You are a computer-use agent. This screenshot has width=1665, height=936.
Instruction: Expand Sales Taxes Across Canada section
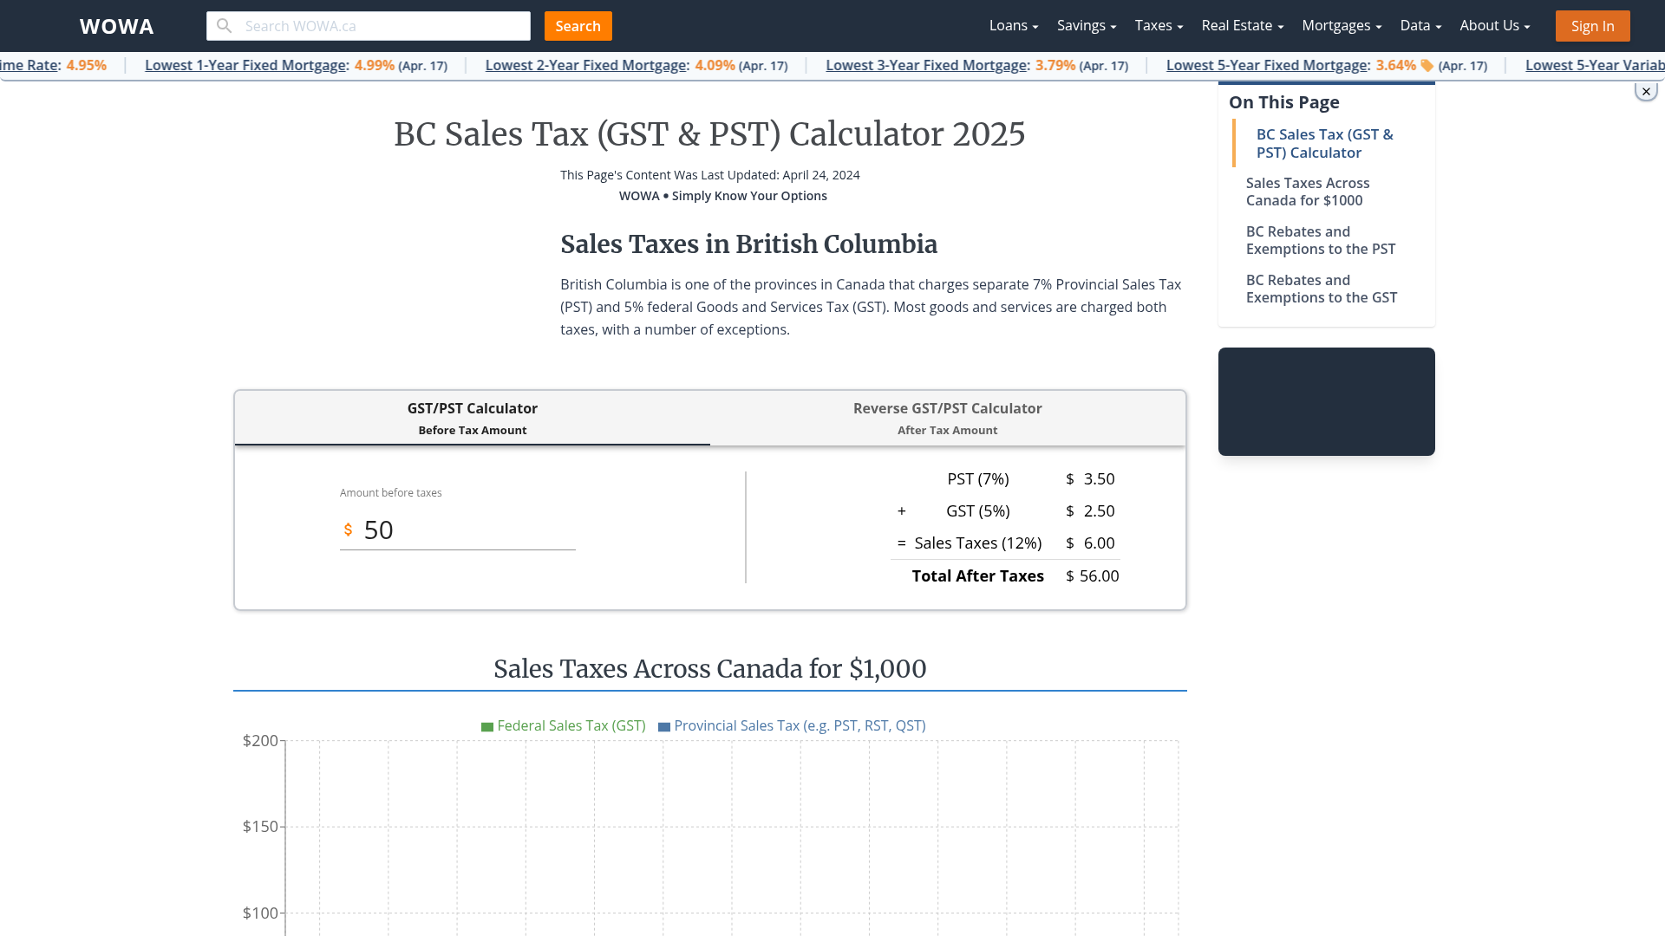[1307, 191]
